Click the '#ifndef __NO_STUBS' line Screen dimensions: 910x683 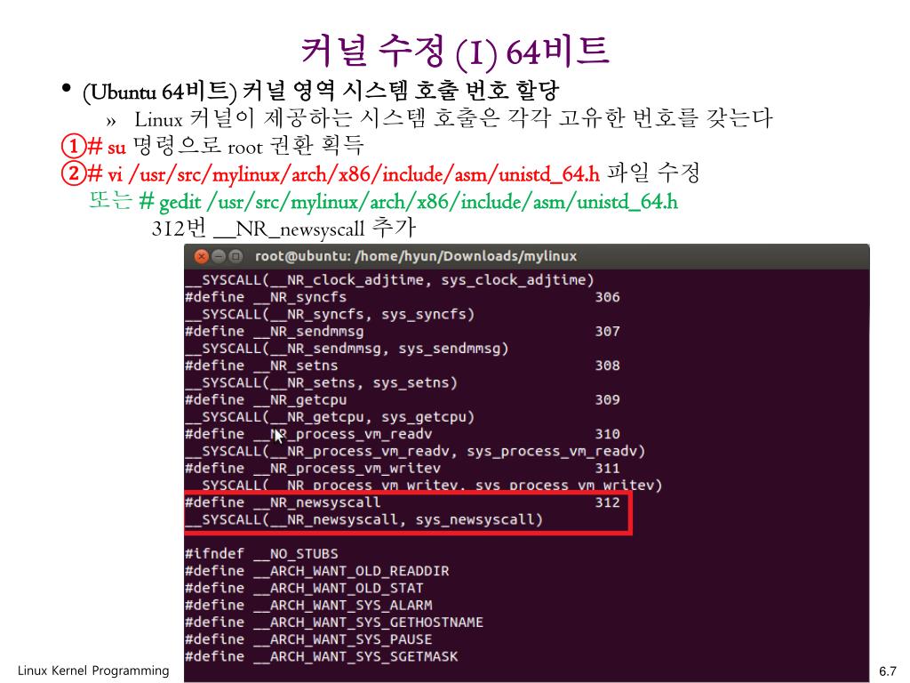(x=261, y=554)
